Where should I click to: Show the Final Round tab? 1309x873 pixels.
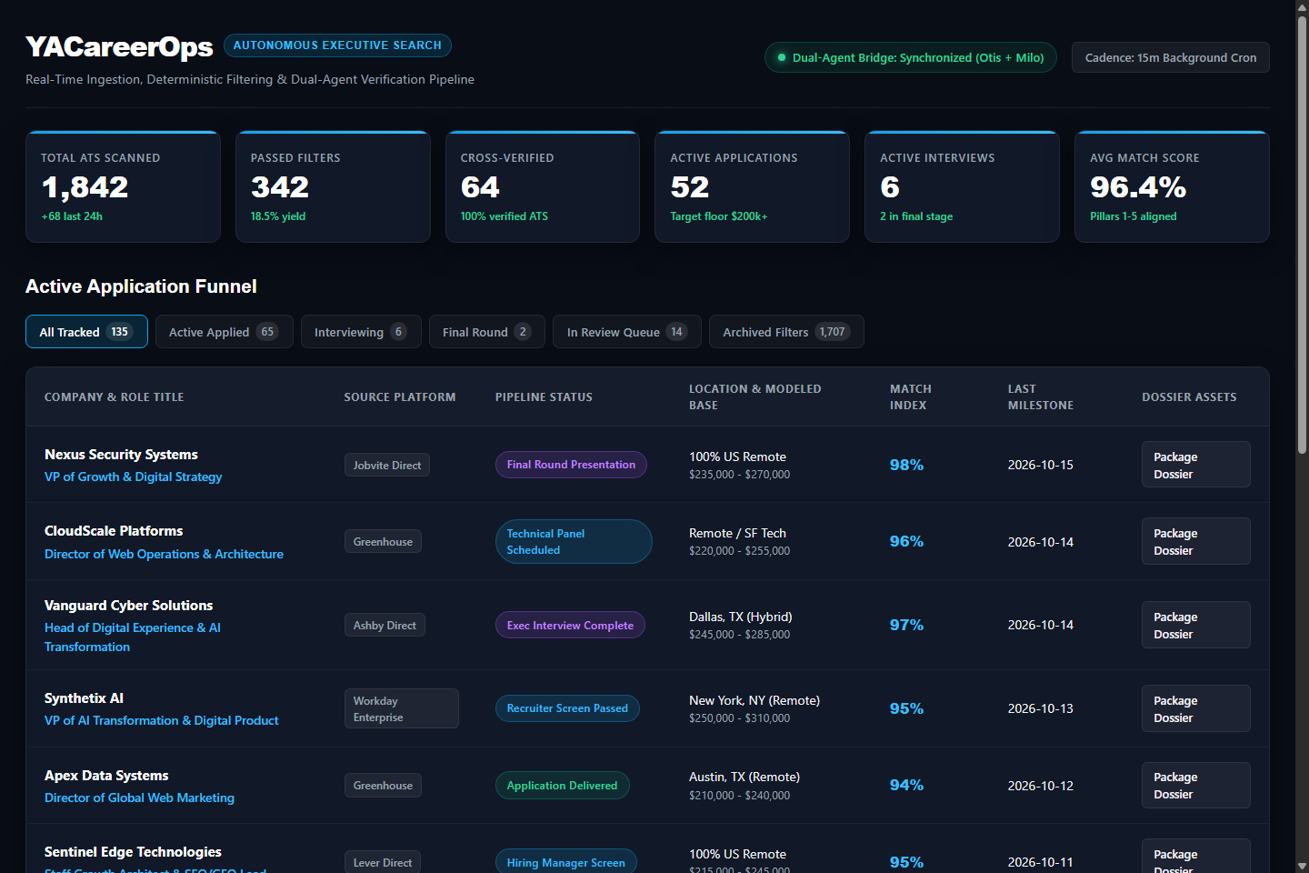pos(487,332)
